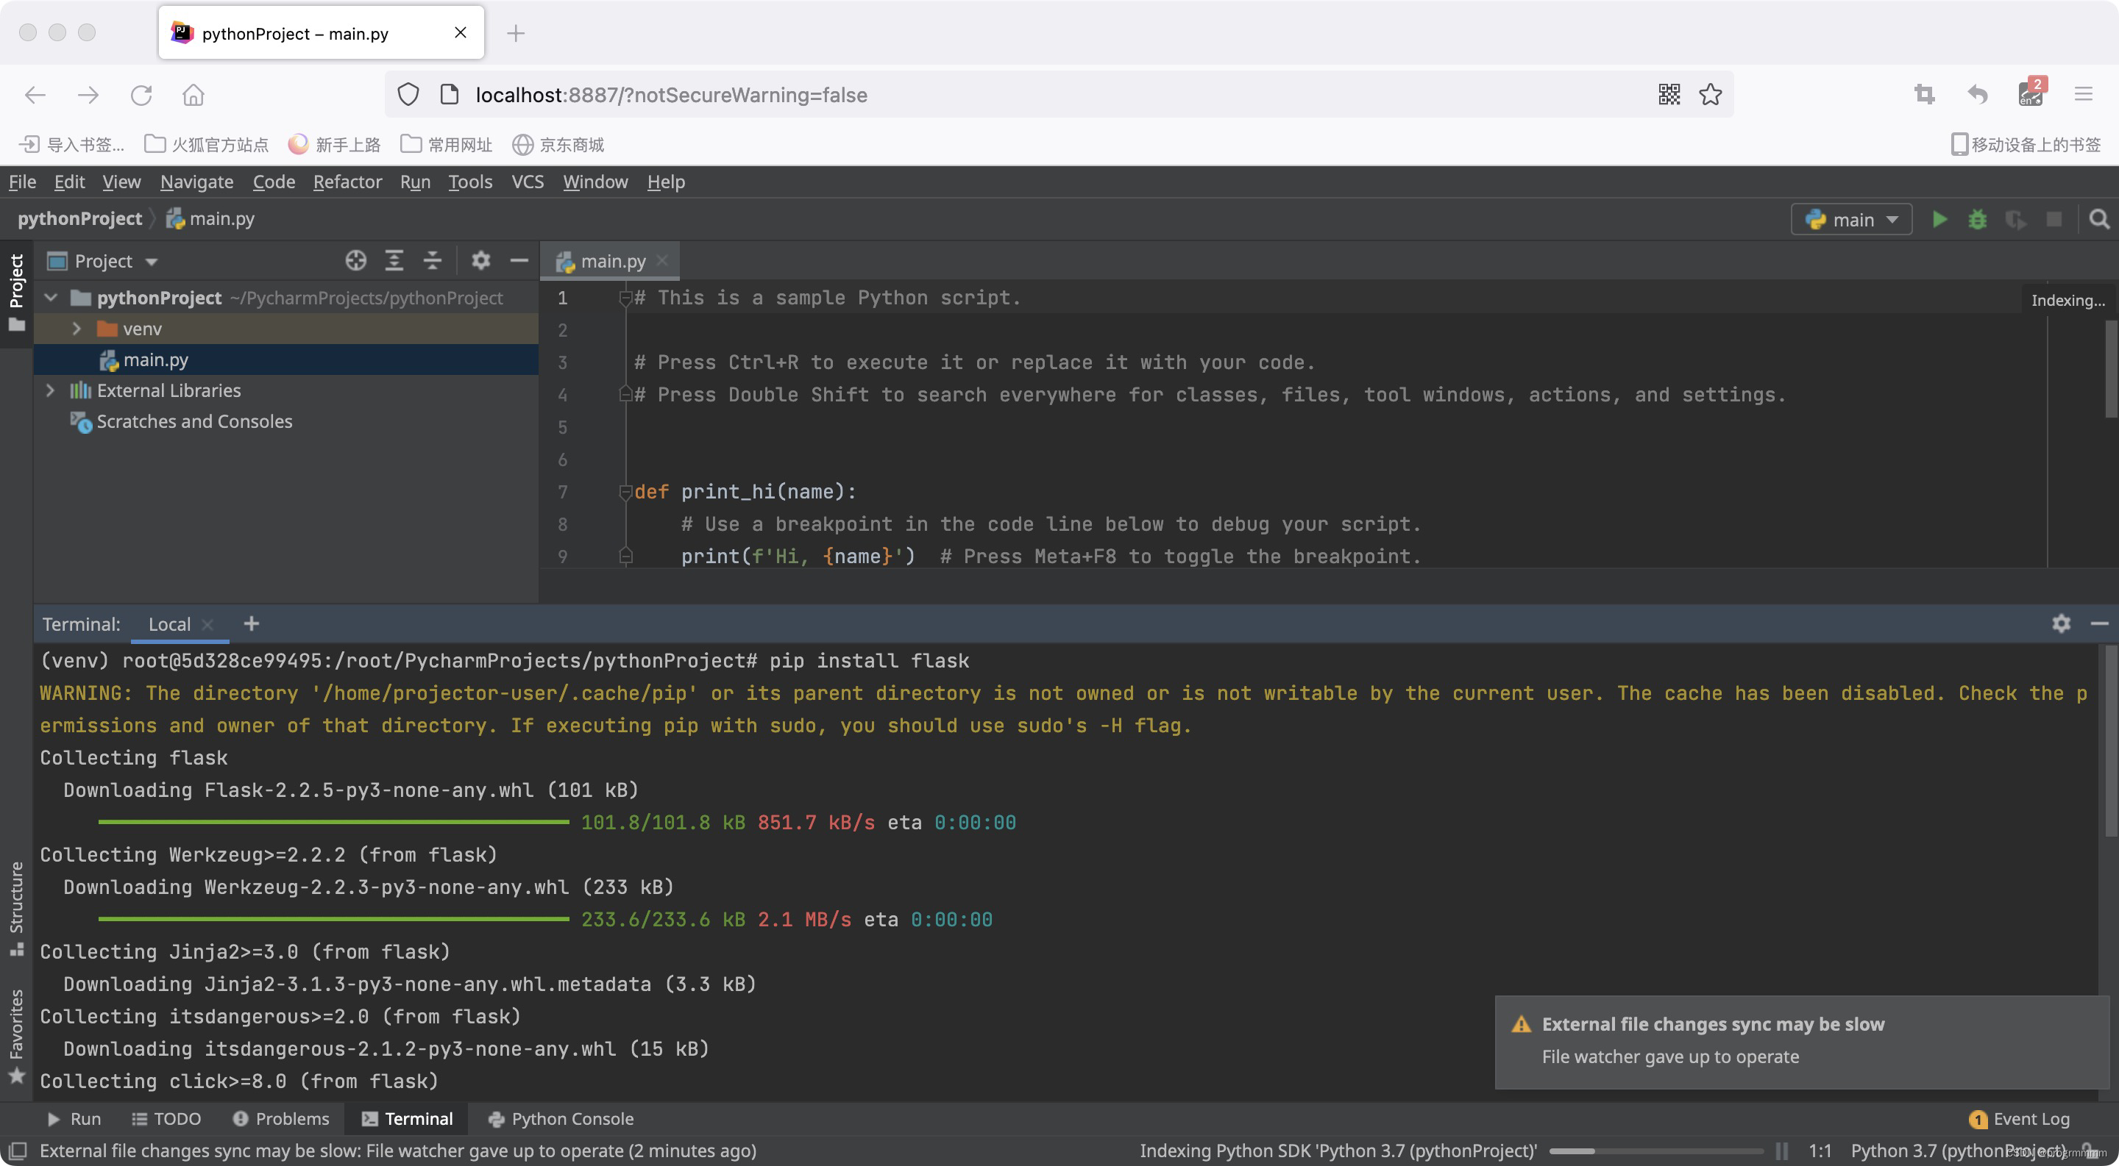The width and height of the screenshot is (2119, 1166).
Task: Expand the venv folder
Action: tap(77, 329)
